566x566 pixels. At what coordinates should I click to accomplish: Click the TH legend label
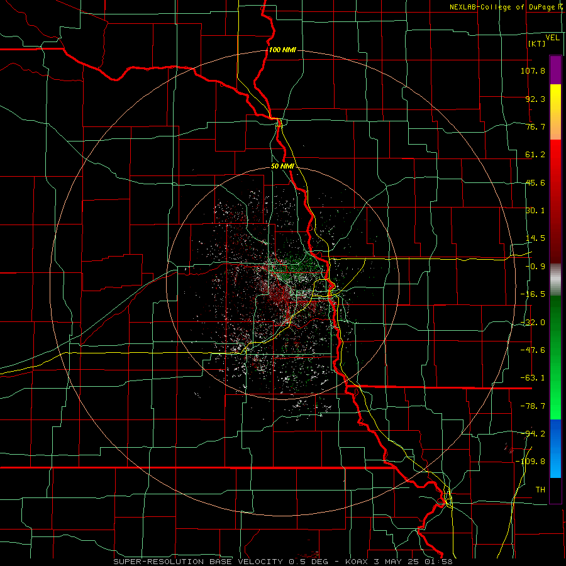pos(540,490)
